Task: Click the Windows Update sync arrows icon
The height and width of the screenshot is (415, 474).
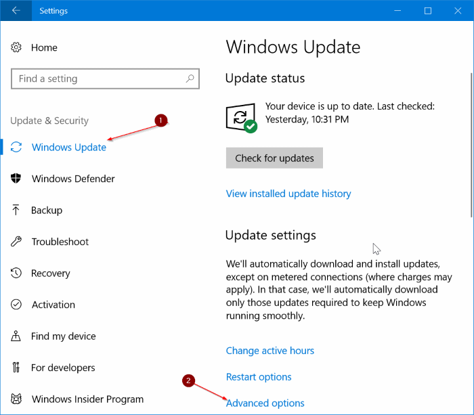Action: click(16, 147)
